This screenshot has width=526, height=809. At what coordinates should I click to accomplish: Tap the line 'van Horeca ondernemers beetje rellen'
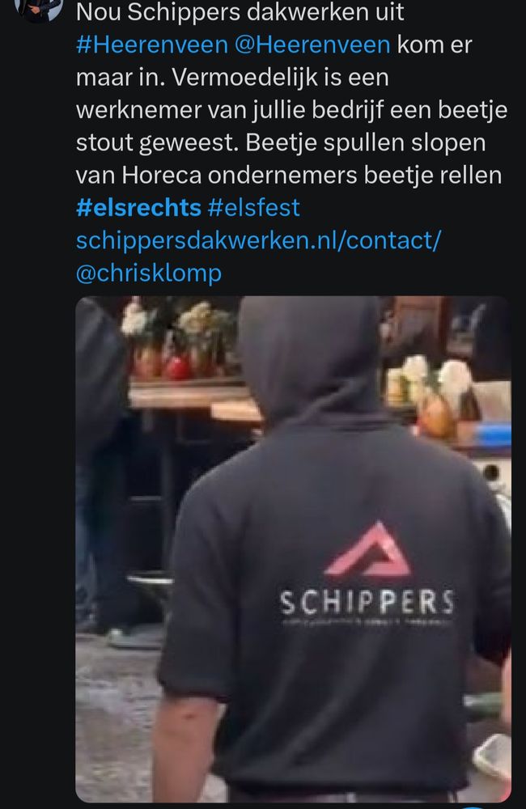coord(289,176)
